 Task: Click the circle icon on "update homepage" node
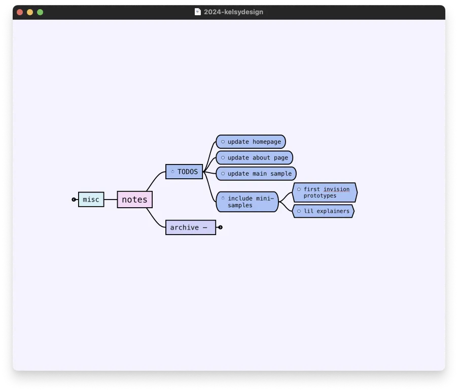pos(222,142)
